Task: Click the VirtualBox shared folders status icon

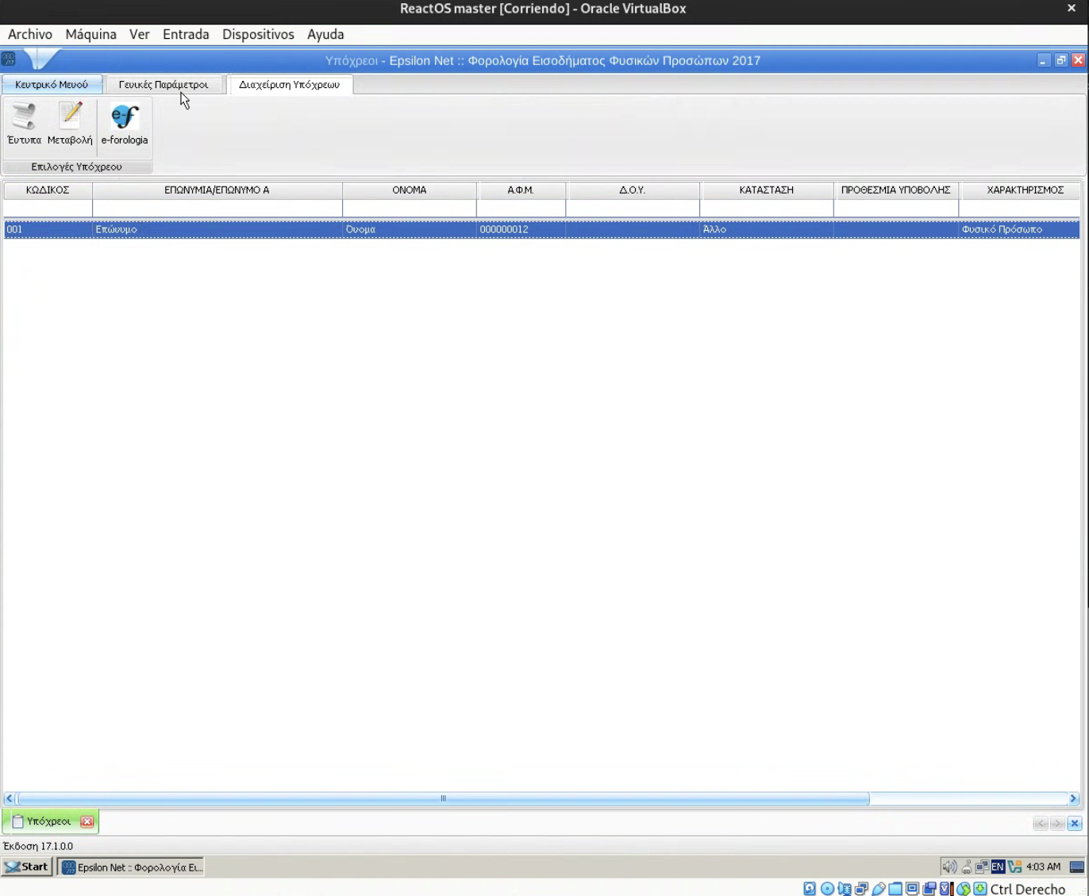Action: (x=895, y=889)
